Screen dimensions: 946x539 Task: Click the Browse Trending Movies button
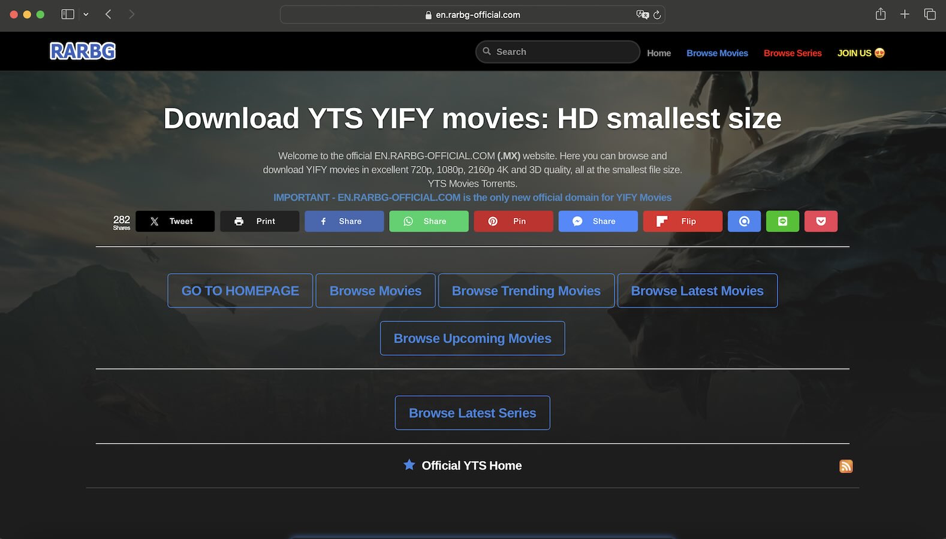(526, 291)
